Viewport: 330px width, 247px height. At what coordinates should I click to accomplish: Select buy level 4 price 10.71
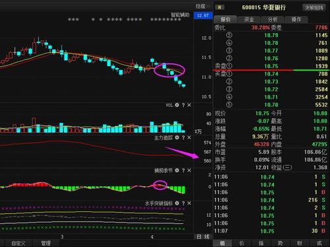pyautogui.click(x=271, y=97)
